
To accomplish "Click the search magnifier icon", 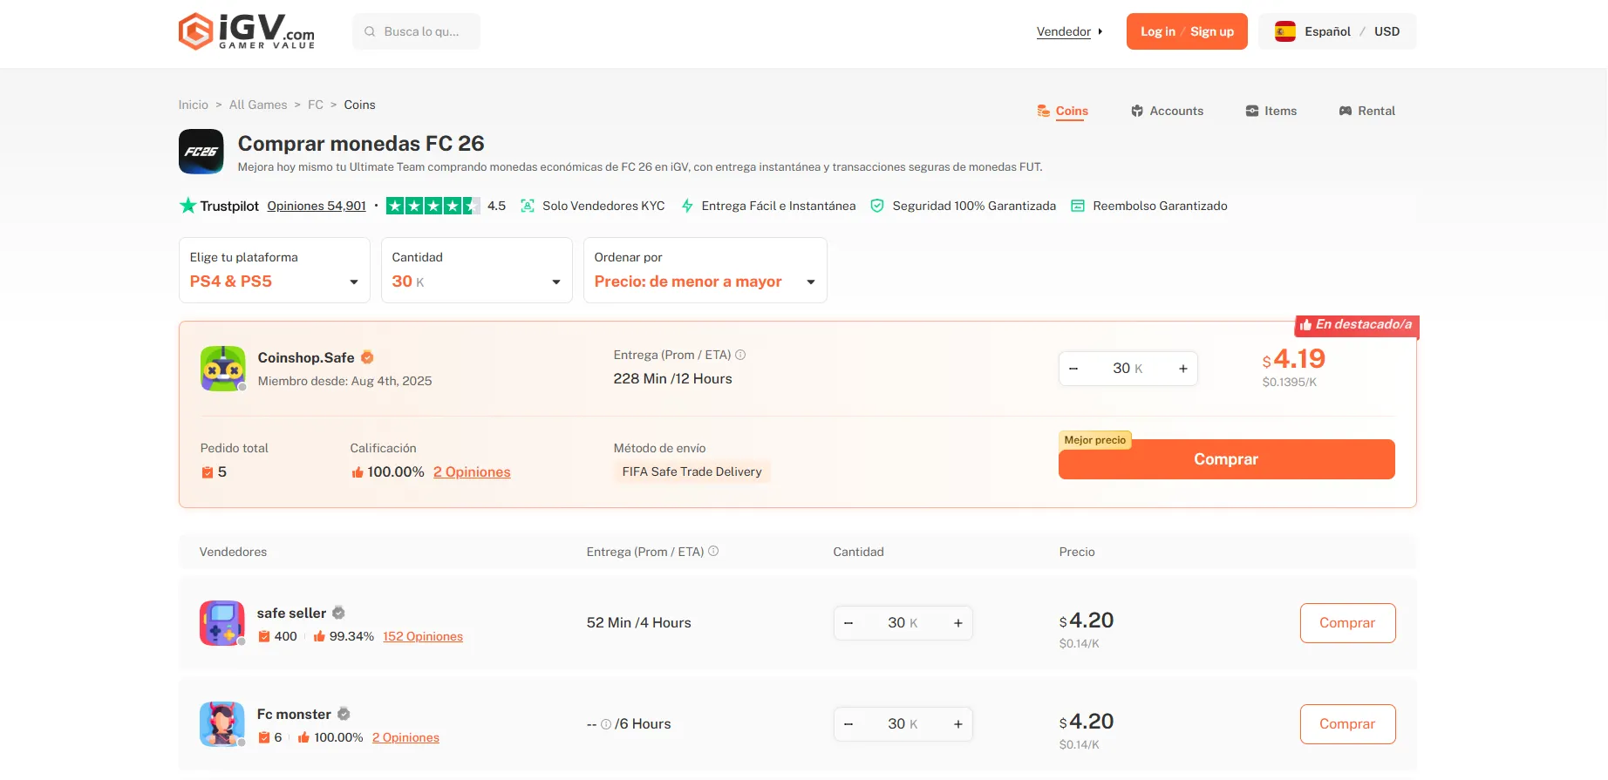I will coord(370,31).
